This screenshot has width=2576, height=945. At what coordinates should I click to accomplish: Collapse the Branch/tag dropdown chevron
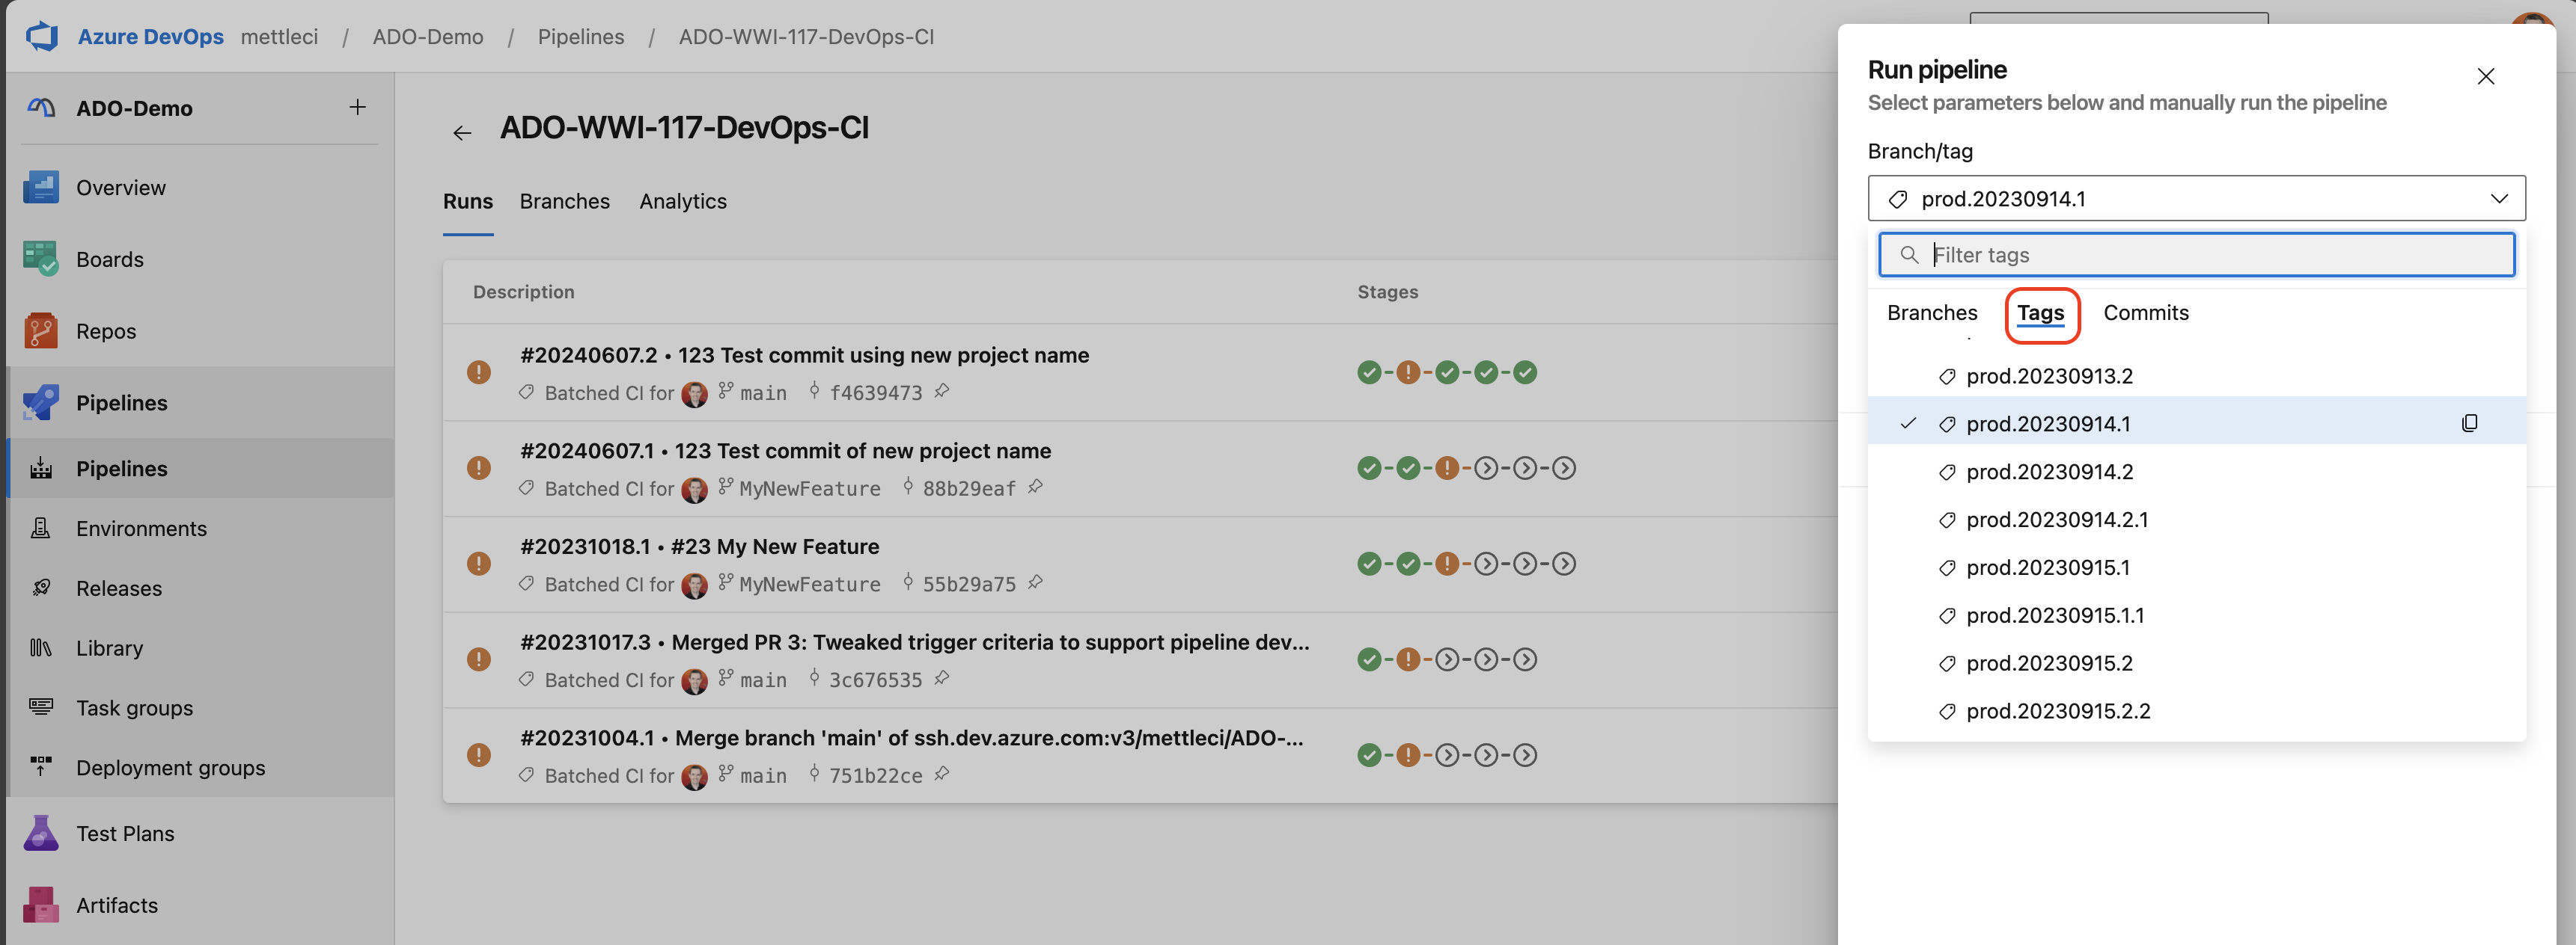click(x=2498, y=199)
